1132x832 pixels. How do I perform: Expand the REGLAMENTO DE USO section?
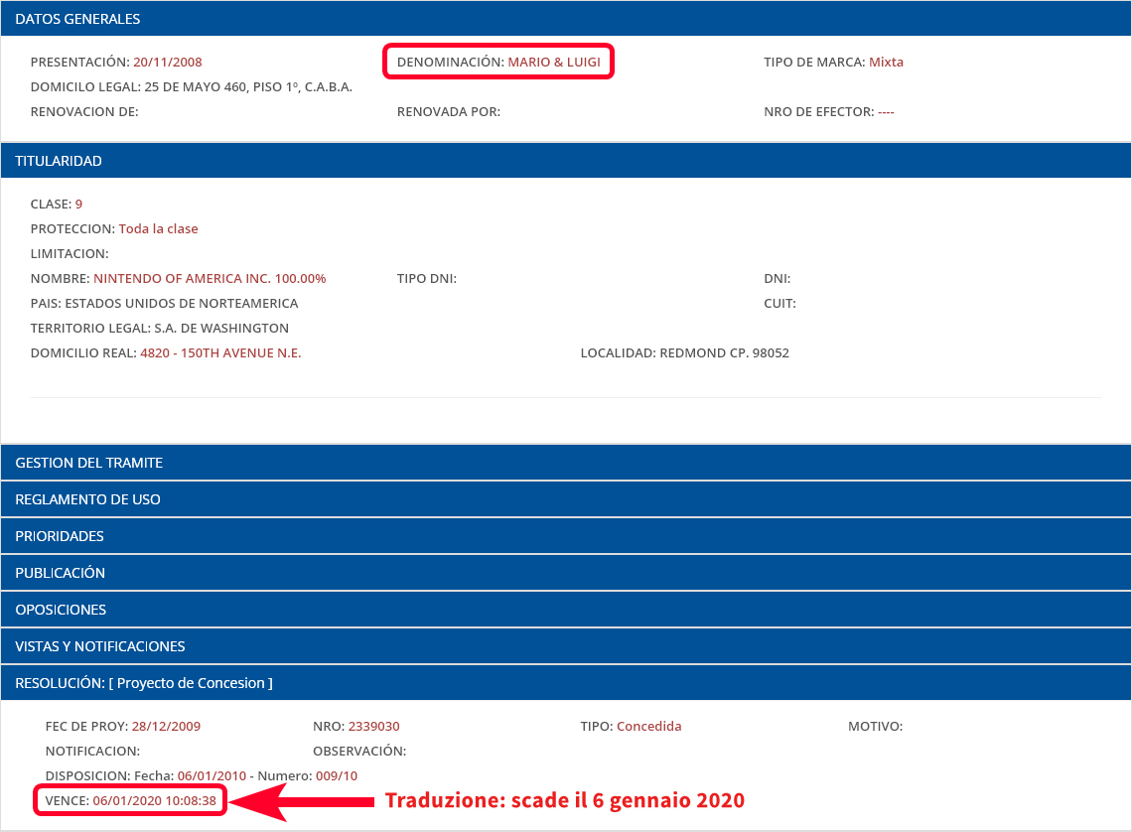[566, 499]
